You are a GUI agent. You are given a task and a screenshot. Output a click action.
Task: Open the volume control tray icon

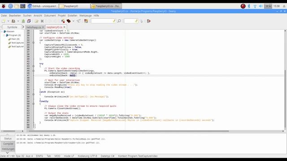coord(261,6)
